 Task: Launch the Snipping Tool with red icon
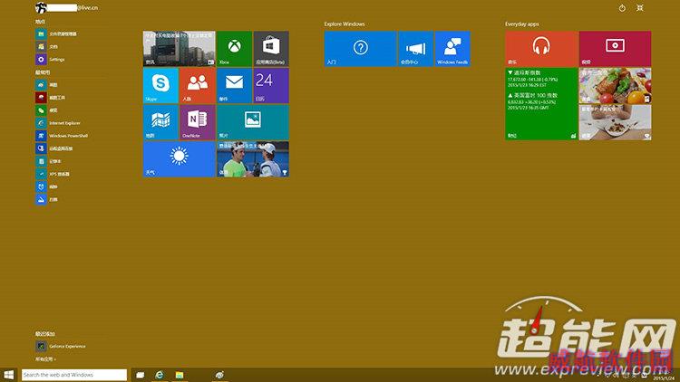pos(50,98)
